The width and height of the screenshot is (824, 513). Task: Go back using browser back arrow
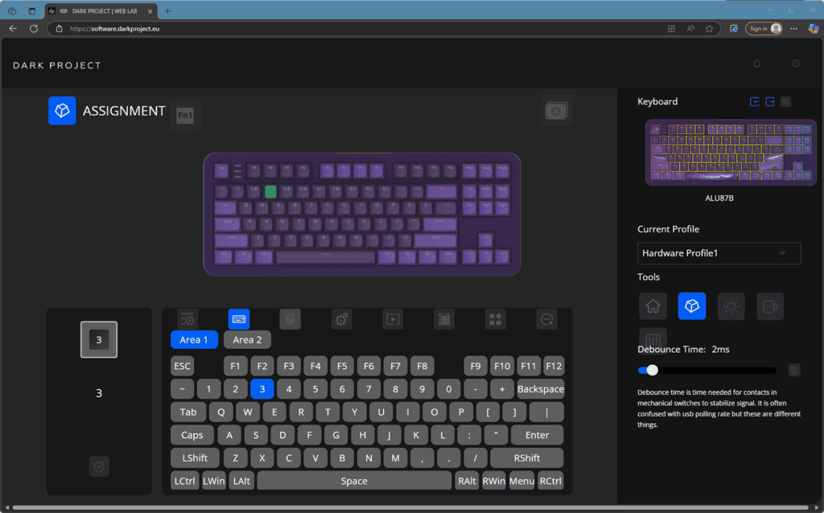(x=13, y=29)
